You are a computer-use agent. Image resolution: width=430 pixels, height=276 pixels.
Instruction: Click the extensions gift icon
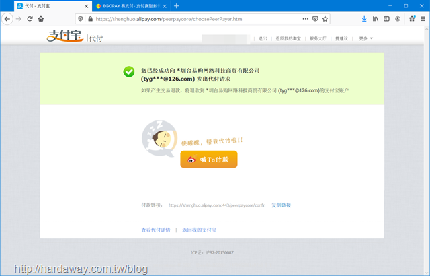click(412, 19)
